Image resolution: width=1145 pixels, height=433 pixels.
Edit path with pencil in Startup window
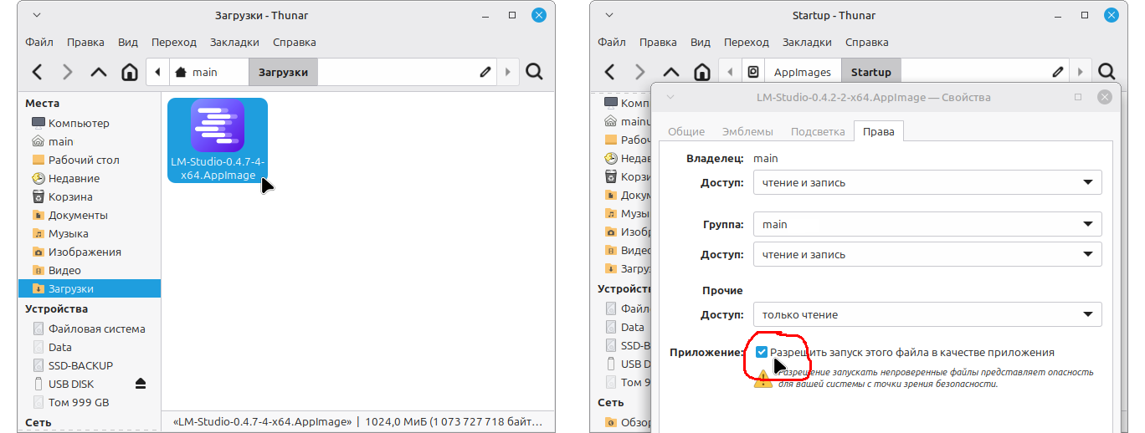[1058, 72]
